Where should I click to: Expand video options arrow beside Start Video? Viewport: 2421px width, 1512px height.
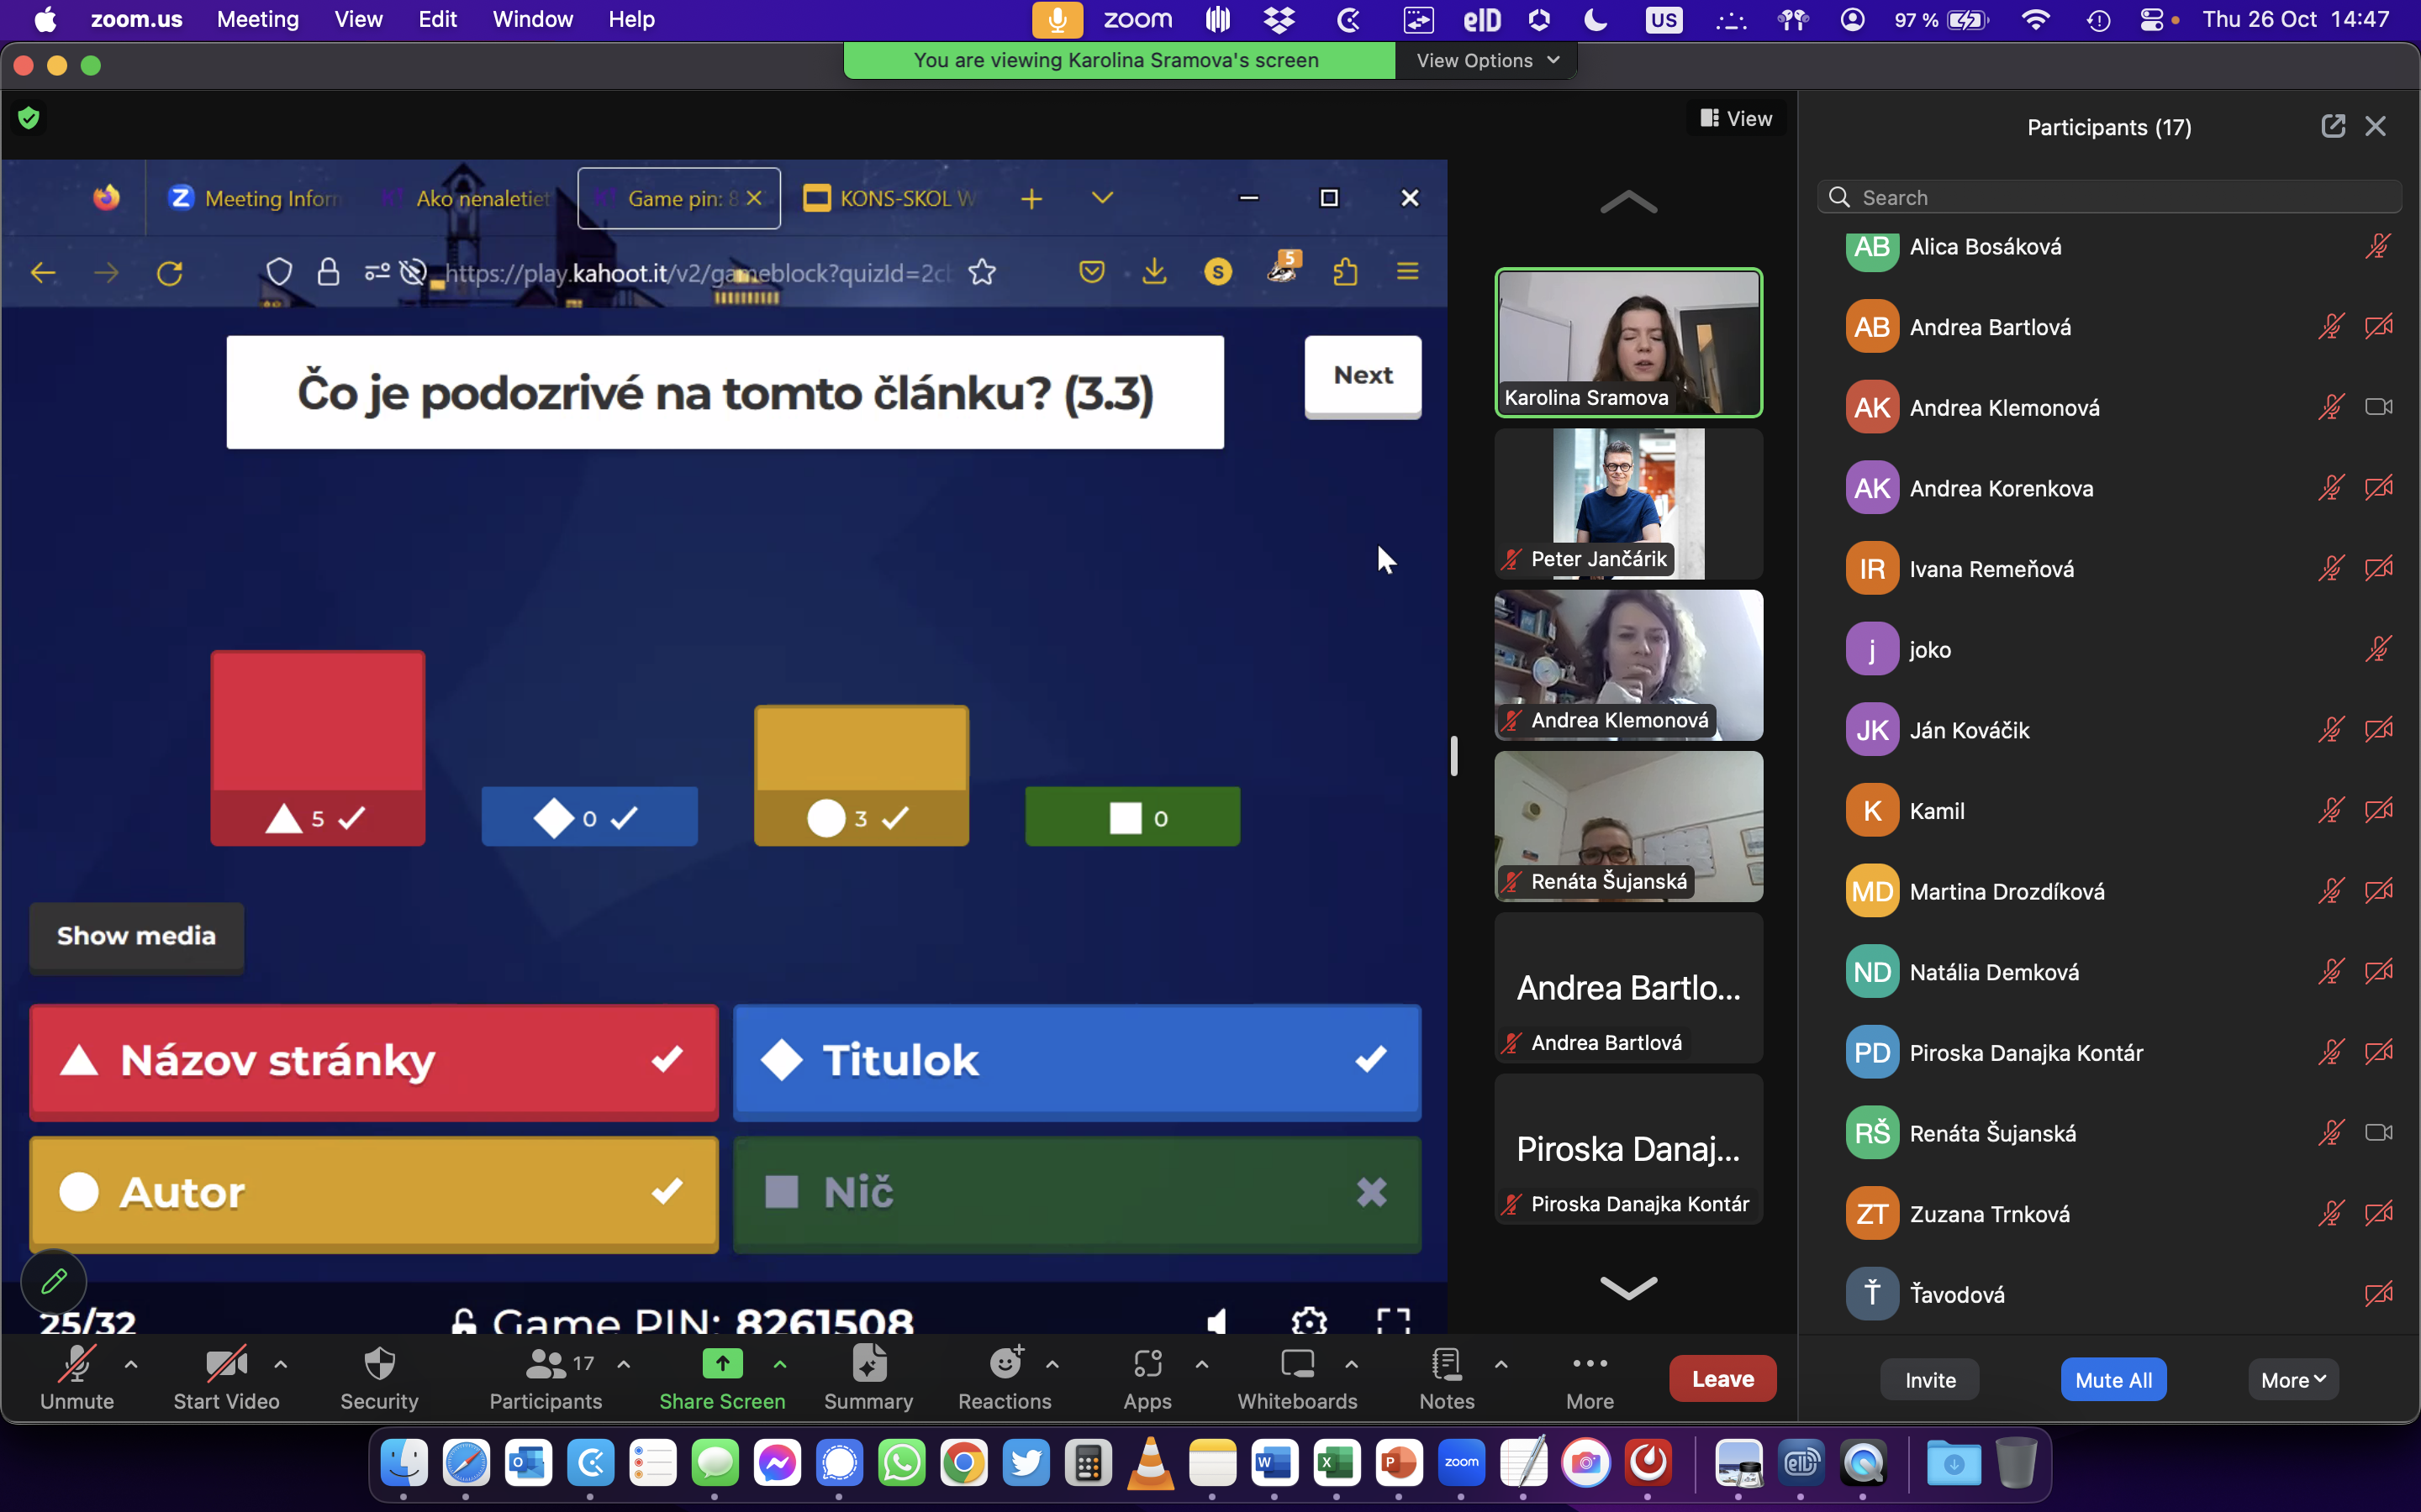tap(281, 1364)
